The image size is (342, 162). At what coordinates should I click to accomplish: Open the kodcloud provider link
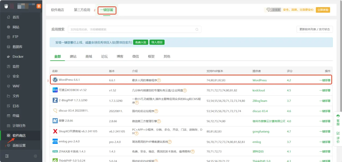pyautogui.click(x=259, y=90)
